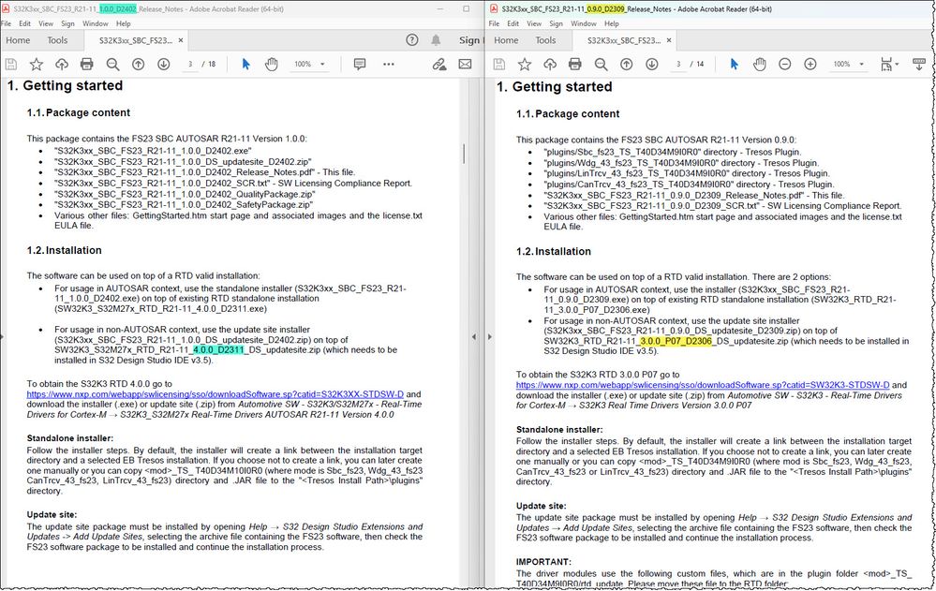Open Window menu in left Acrobat window

point(96,23)
